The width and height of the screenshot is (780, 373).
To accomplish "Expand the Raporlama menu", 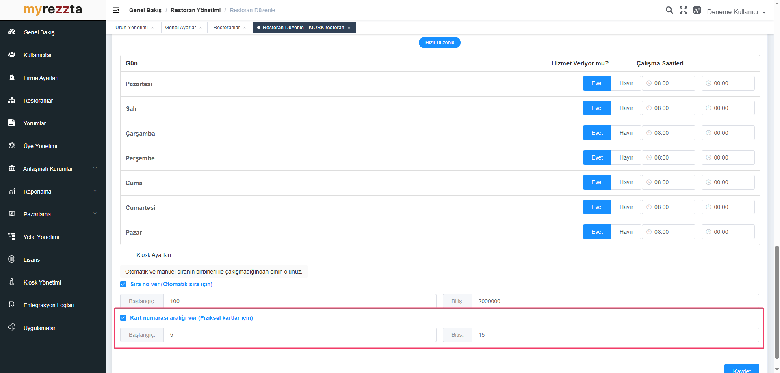I will coord(37,192).
